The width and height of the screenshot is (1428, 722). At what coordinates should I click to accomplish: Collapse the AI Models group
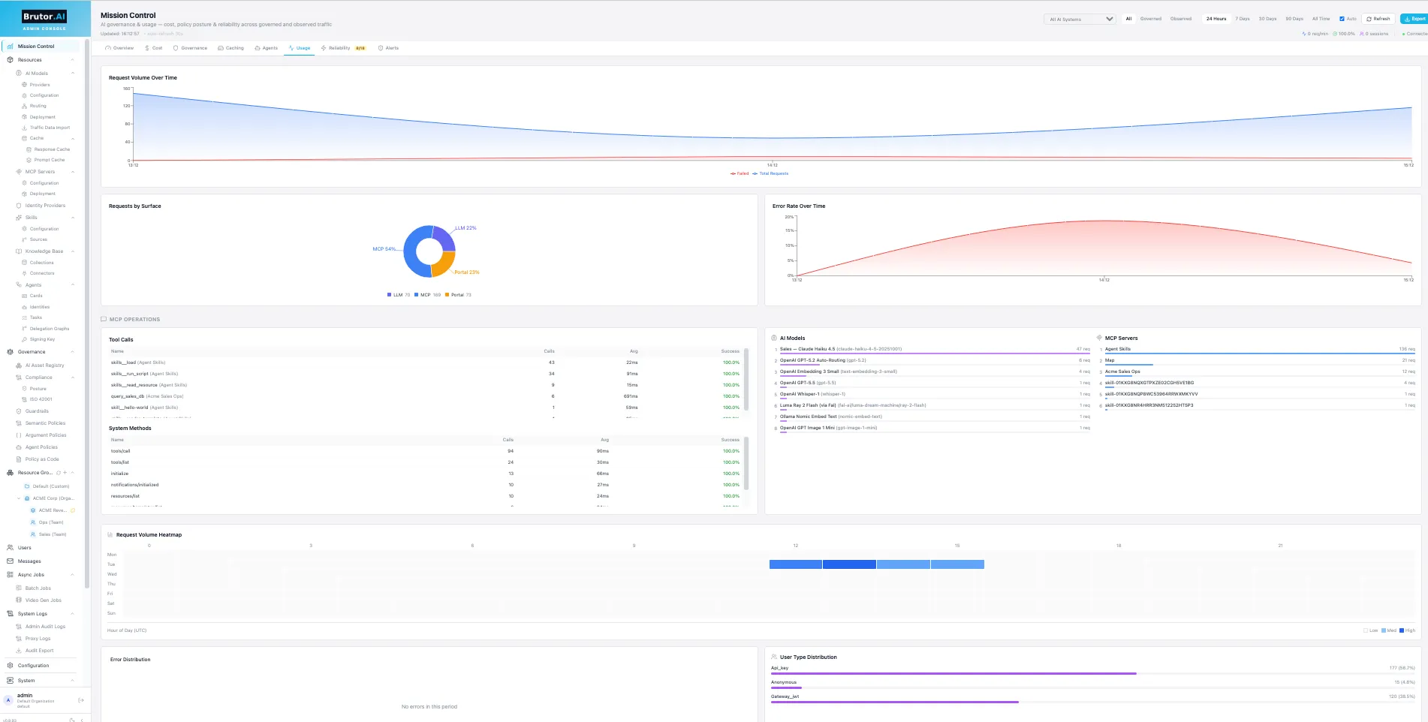coord(73,74)
